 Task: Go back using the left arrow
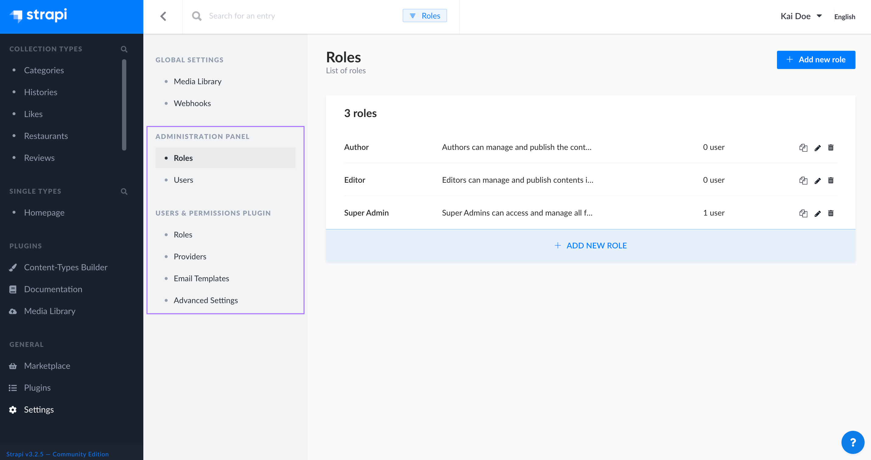[x=163, y=16]
